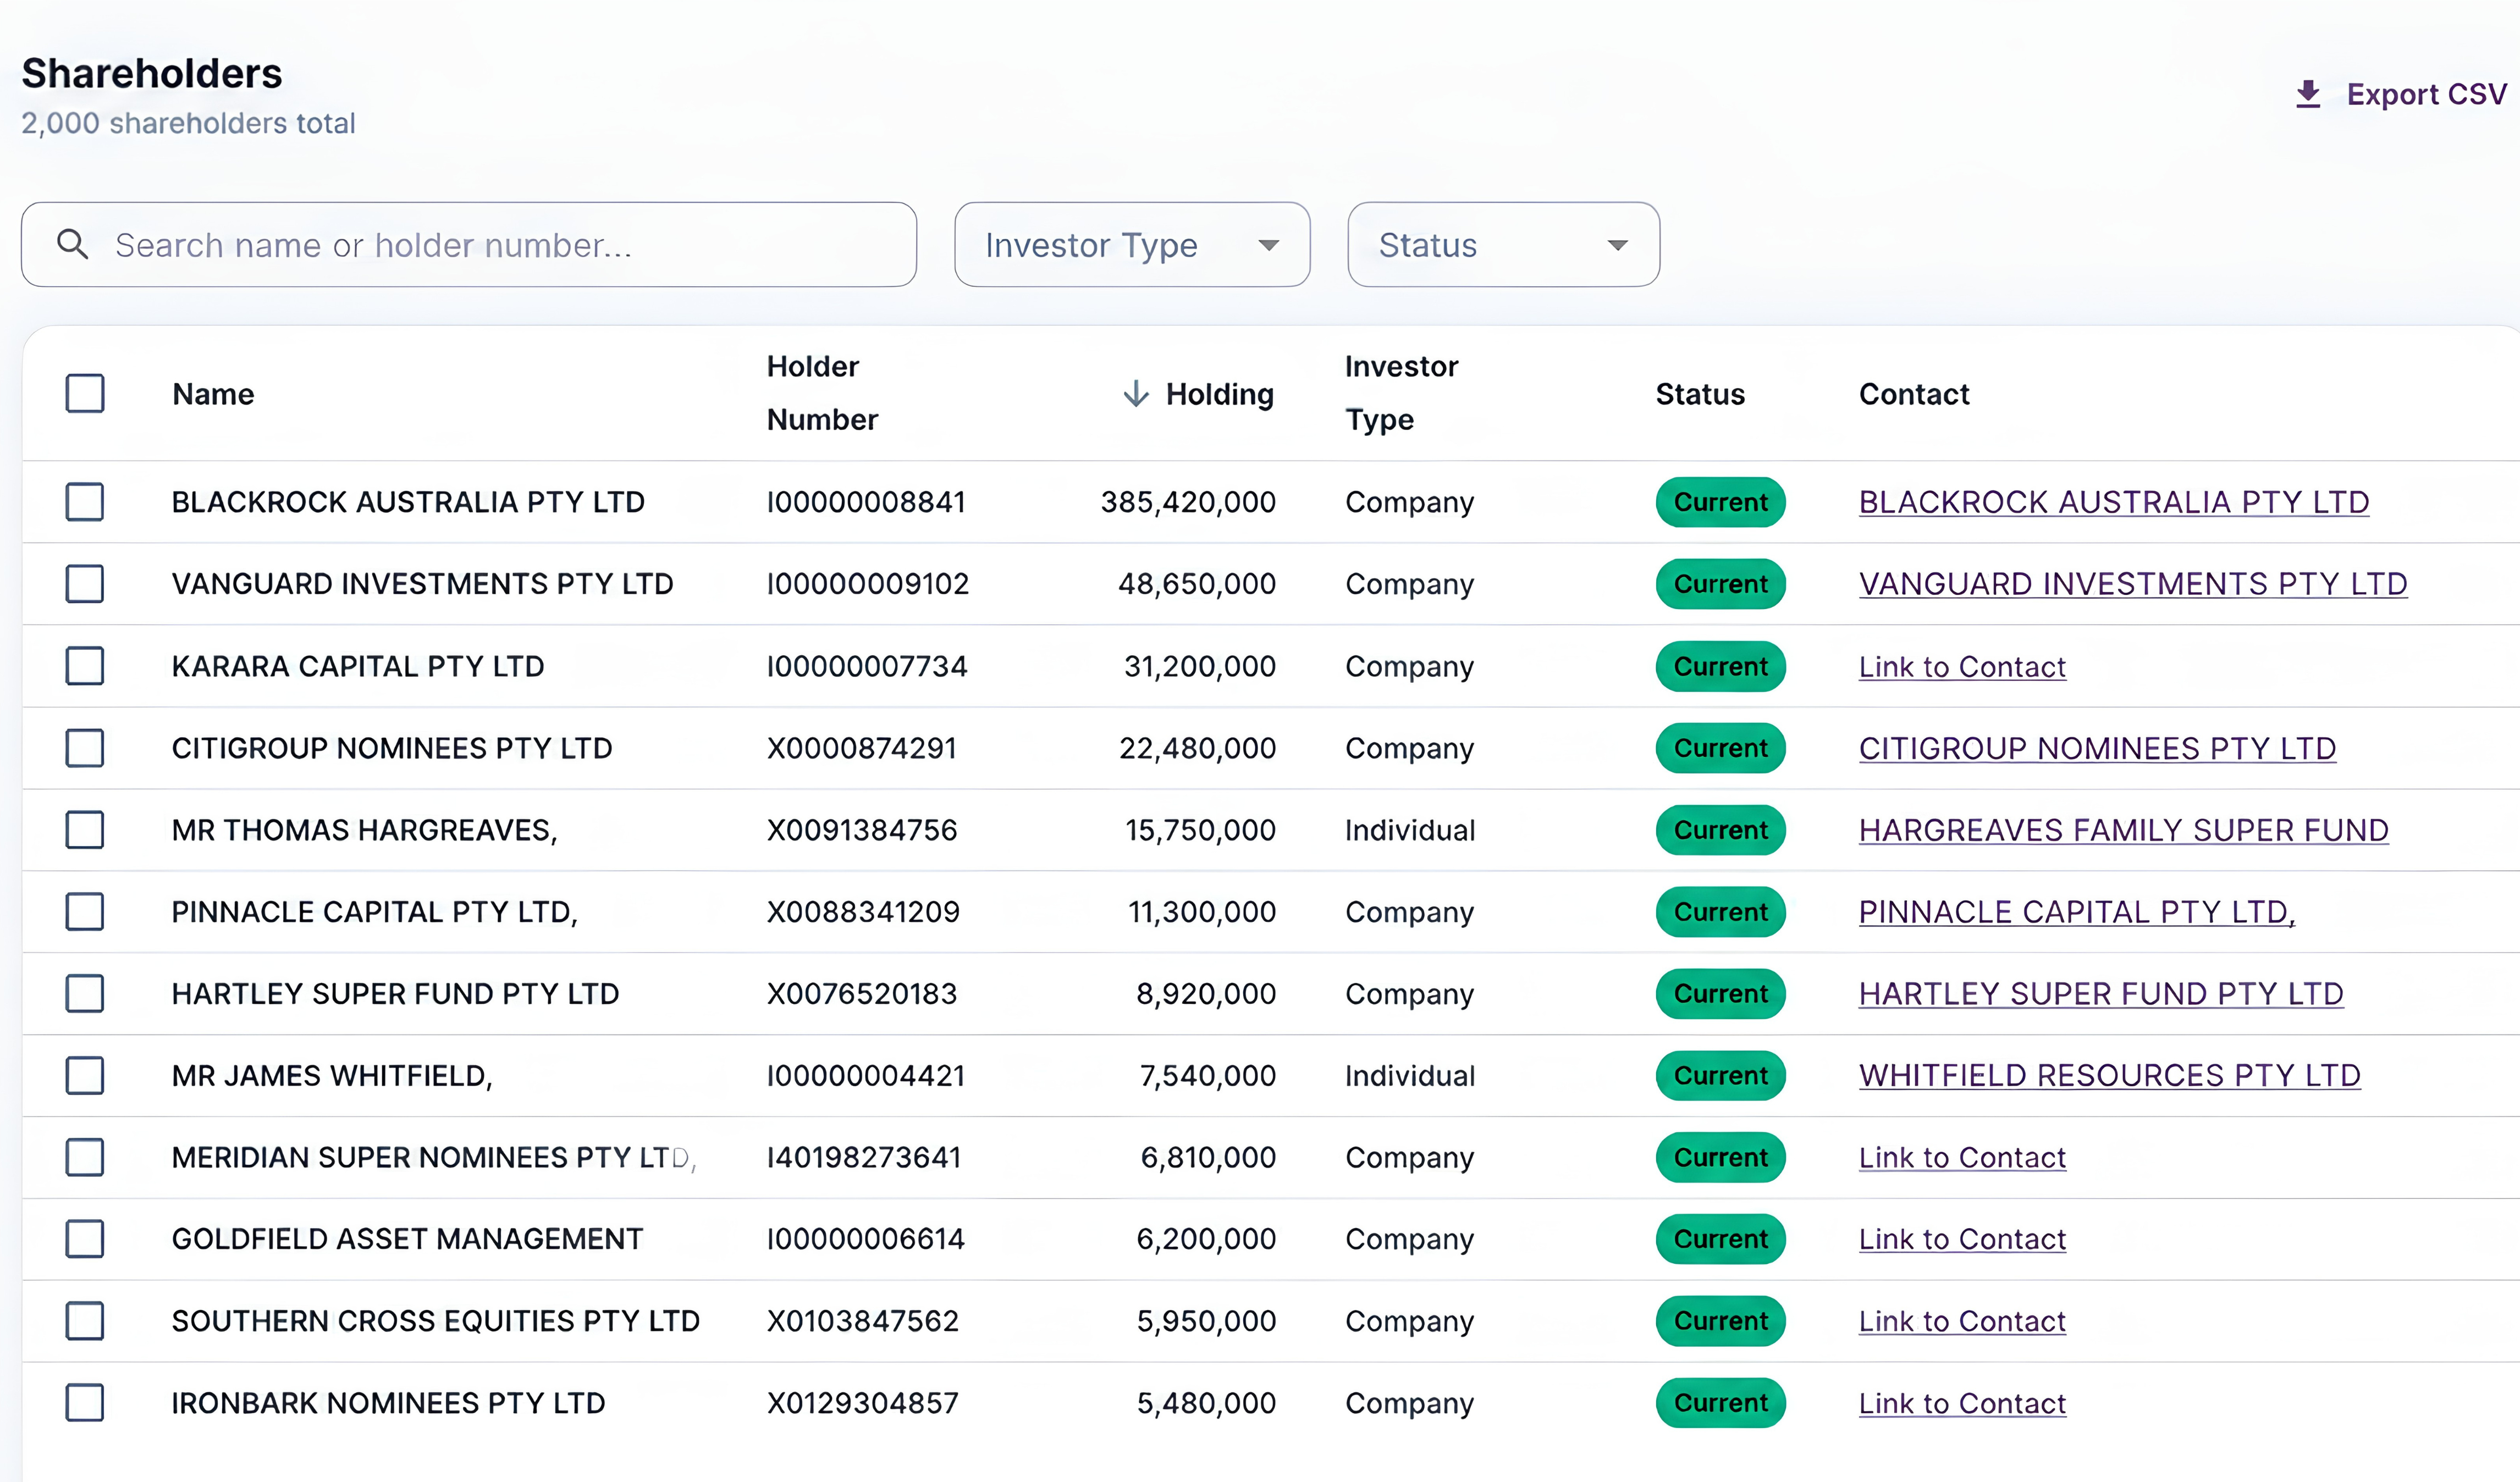Sort by the Holding column header
Image resolution: width=2520 pixels, height=1482 pixels.
point(1219,394)
